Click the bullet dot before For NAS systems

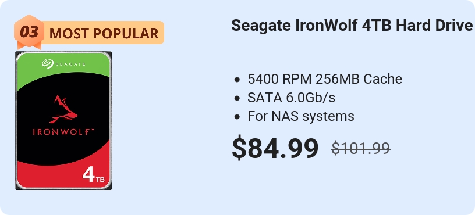[237, 117]
